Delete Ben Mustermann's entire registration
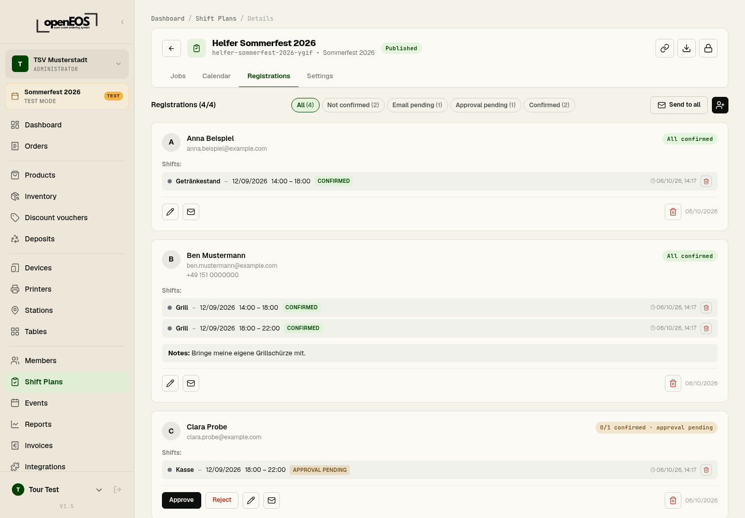 point(673,383)
